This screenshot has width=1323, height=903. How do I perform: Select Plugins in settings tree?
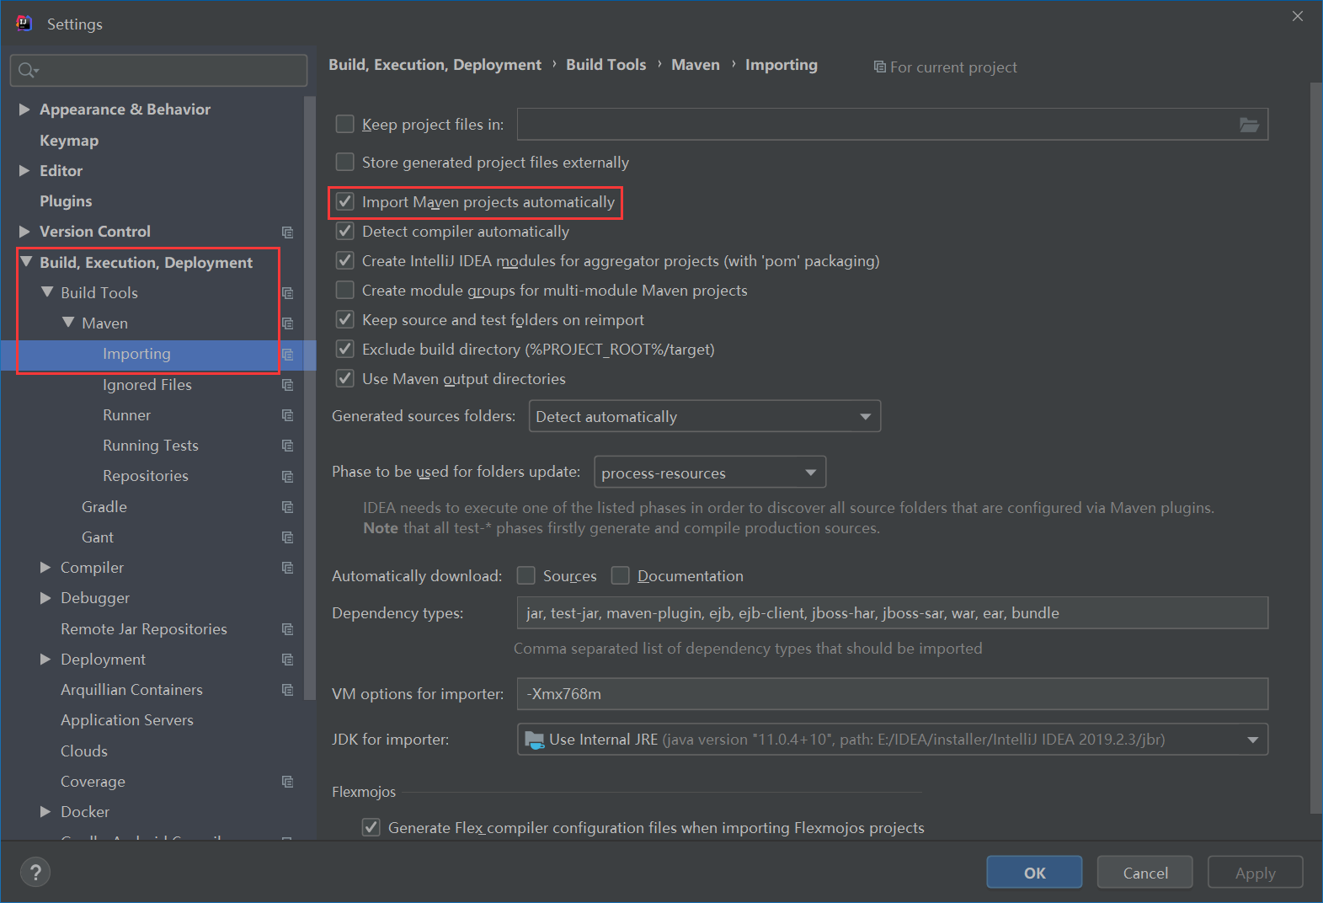66,201
